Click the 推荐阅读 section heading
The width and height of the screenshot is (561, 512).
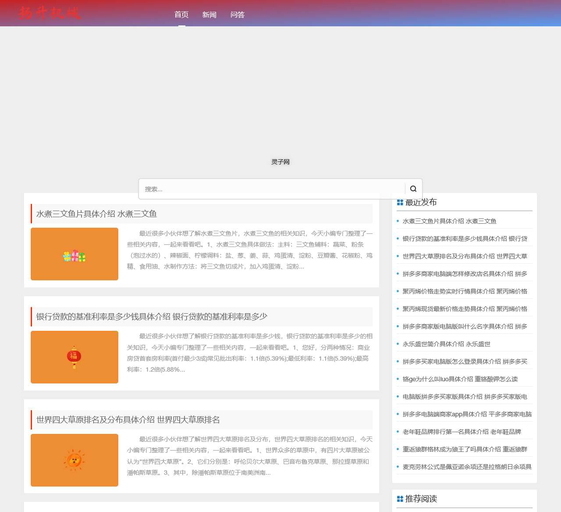click(x=421, y=499)
